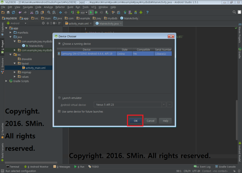Expand the values folder

[15, 77]
